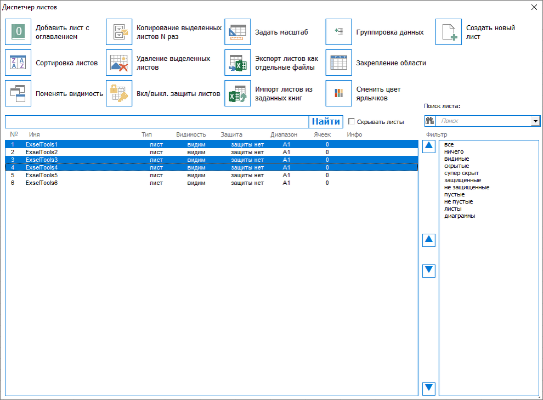Open the 'Задать масштаб' tool
Viewport: 543px width, 400px height.
[238, 31]
